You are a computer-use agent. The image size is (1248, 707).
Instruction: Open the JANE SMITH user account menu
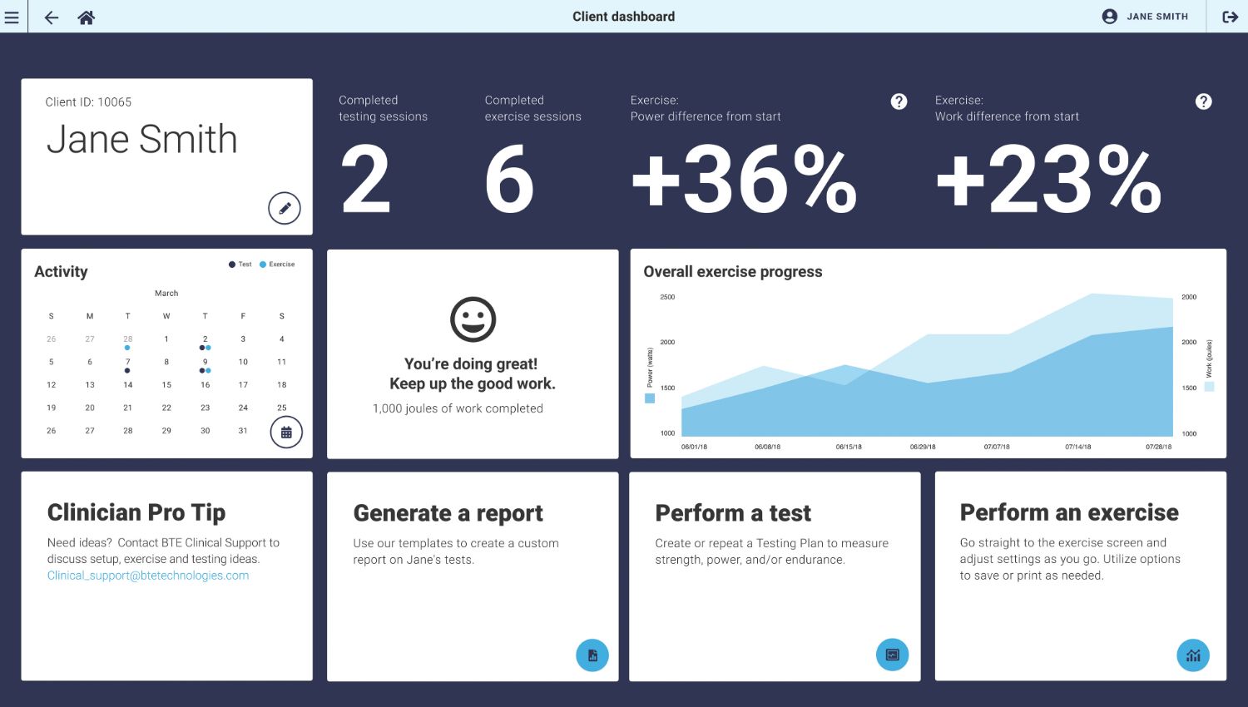click(x=1146, y=17)
